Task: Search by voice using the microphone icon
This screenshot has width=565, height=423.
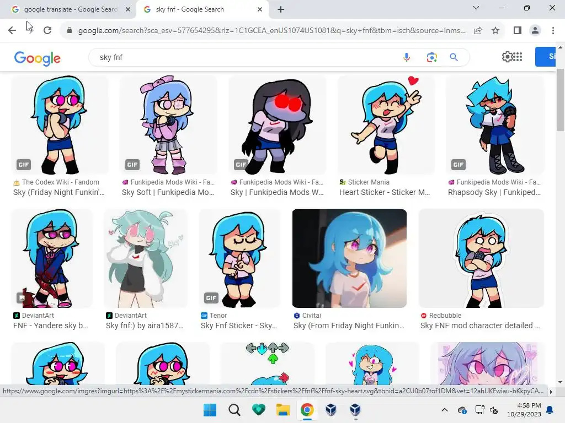Action: (407, 57)
